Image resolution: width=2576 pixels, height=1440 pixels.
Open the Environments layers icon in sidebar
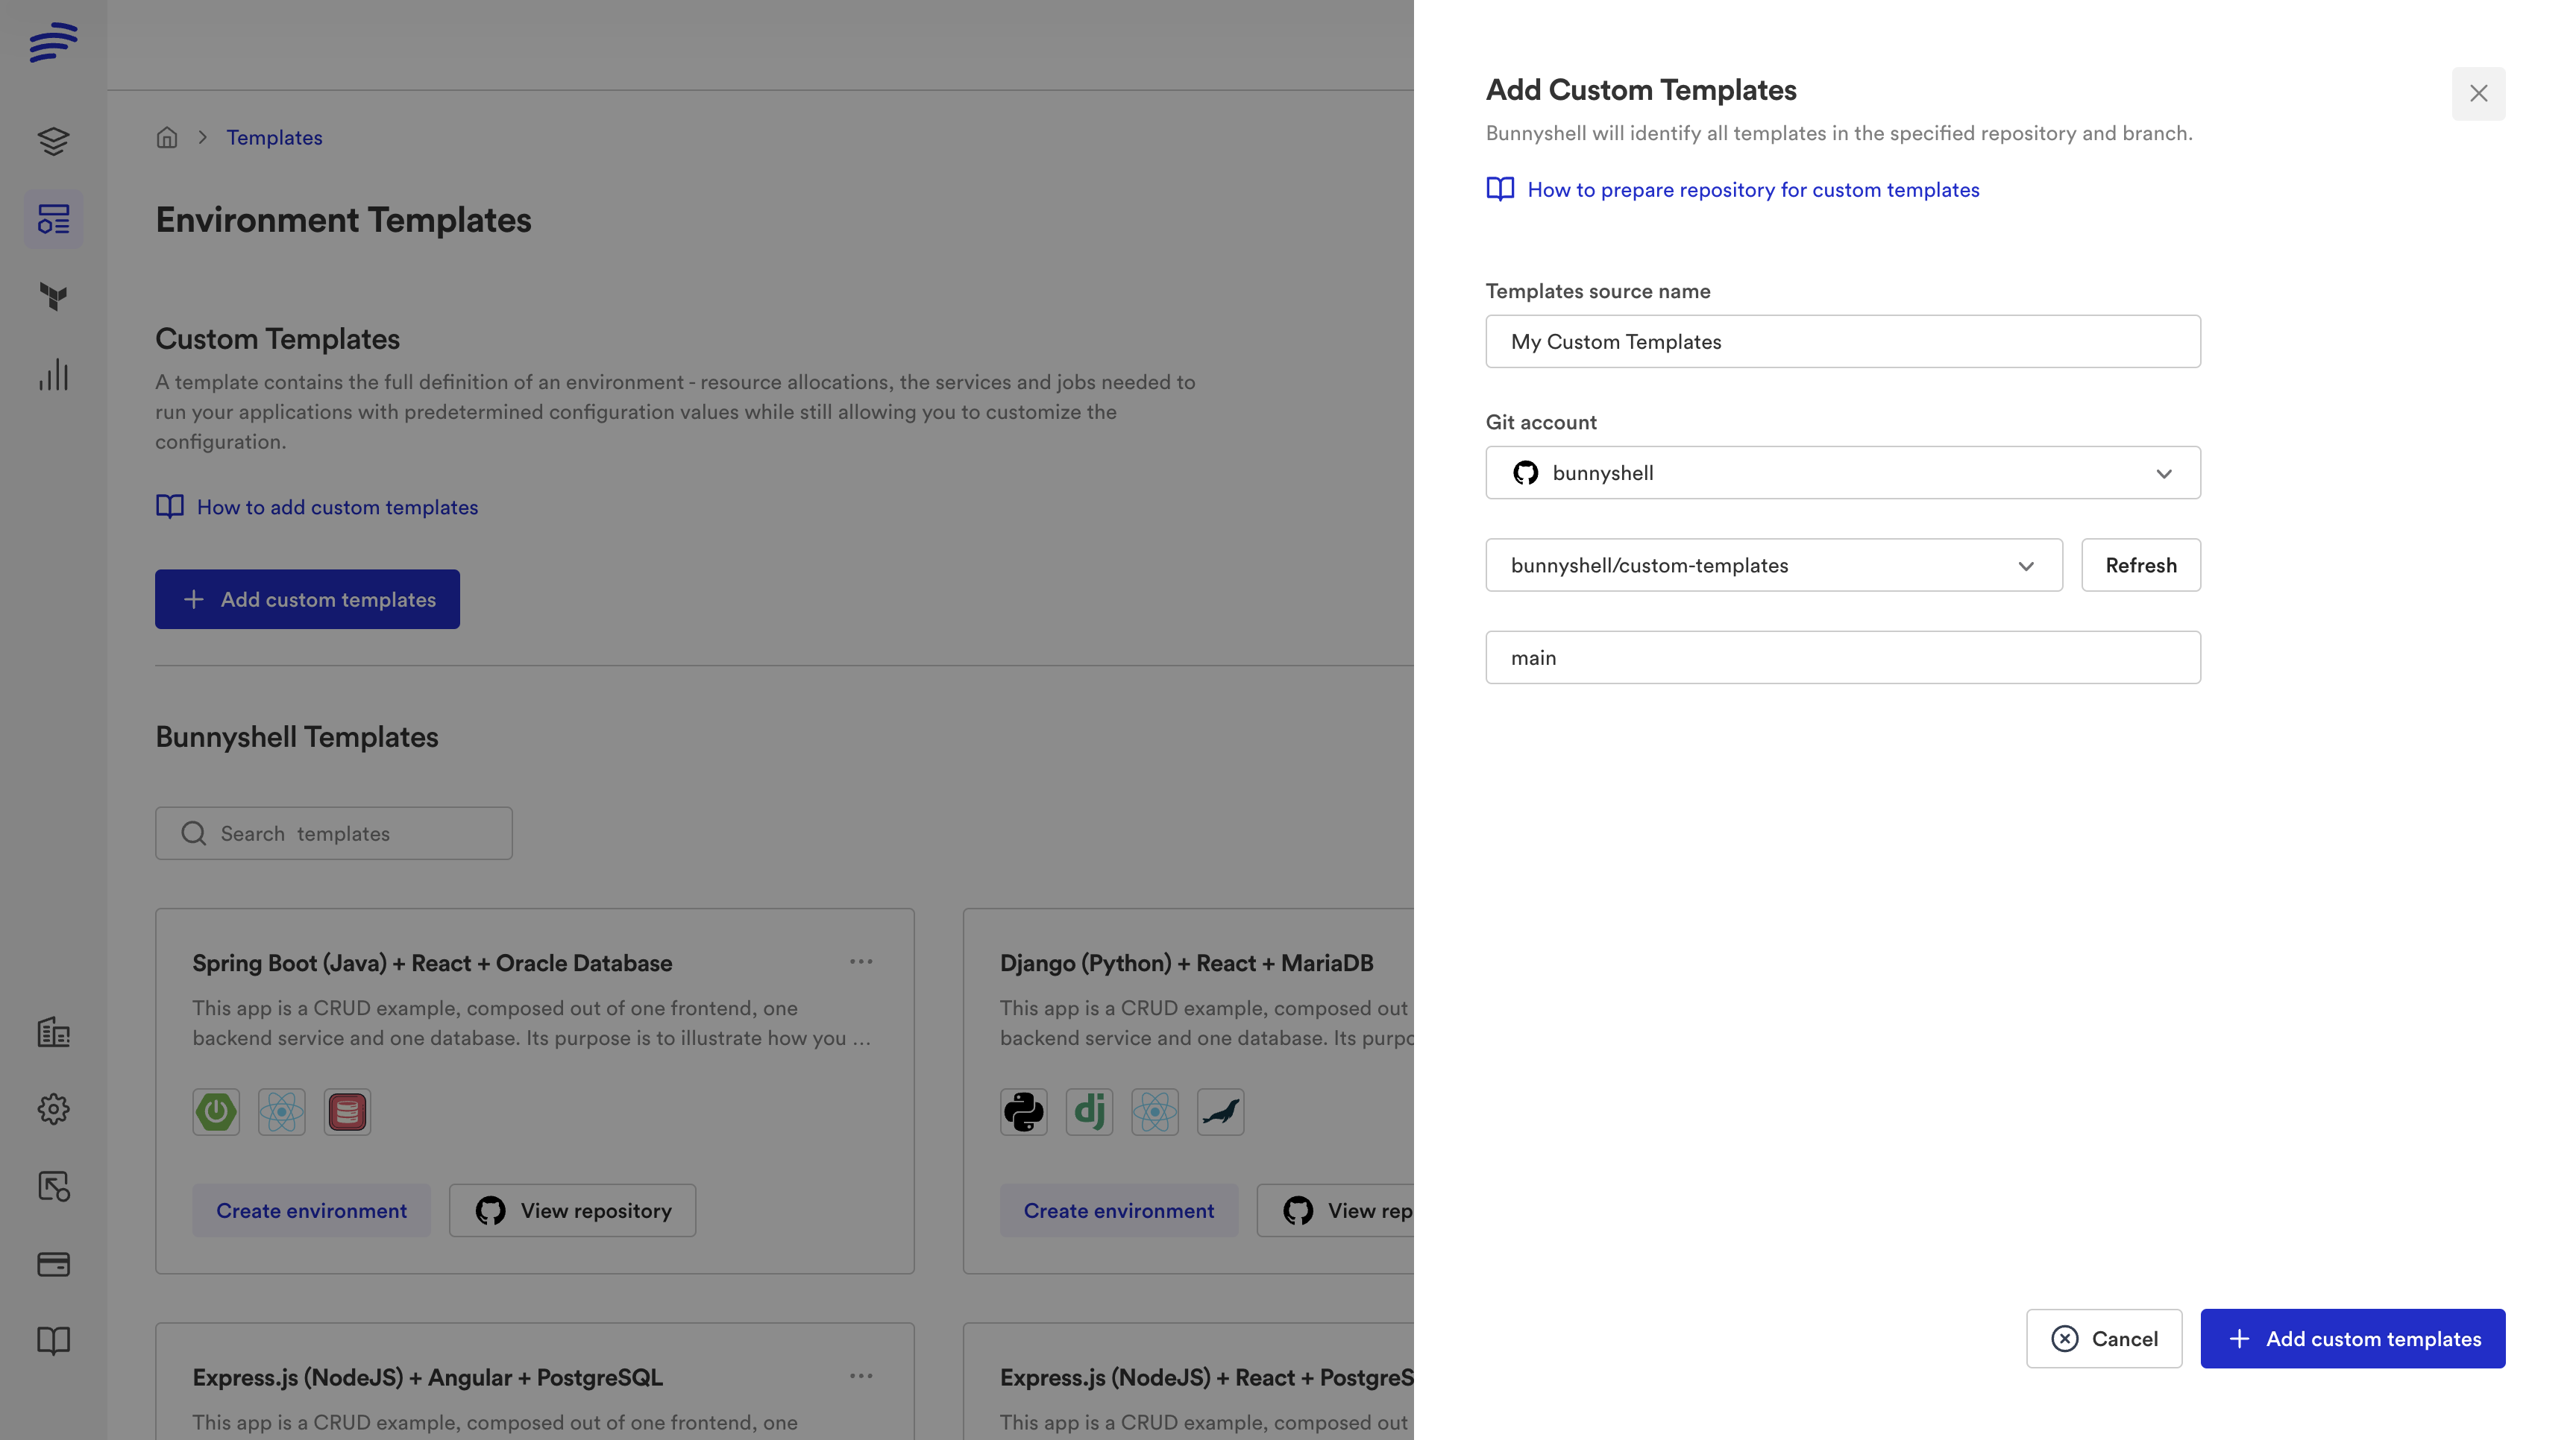pos(53,141)
